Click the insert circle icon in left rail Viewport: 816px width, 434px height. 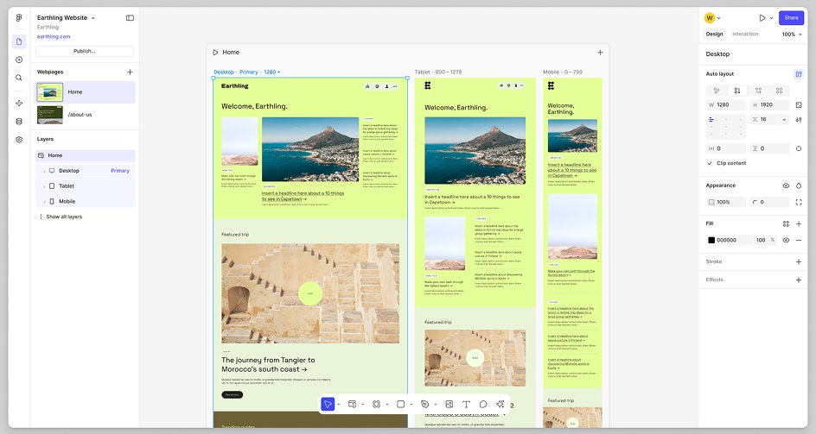[x=19, y=60]
